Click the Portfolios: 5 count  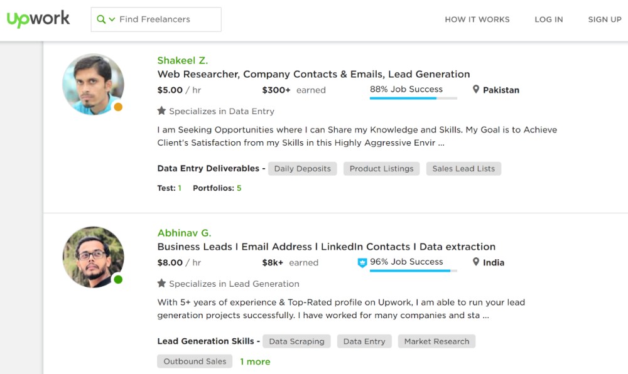click(x=217, y=188)
